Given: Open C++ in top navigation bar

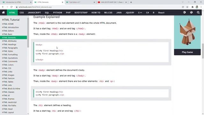Looking at the screenshot, I should pyautogui.click(x=140, y=12).
